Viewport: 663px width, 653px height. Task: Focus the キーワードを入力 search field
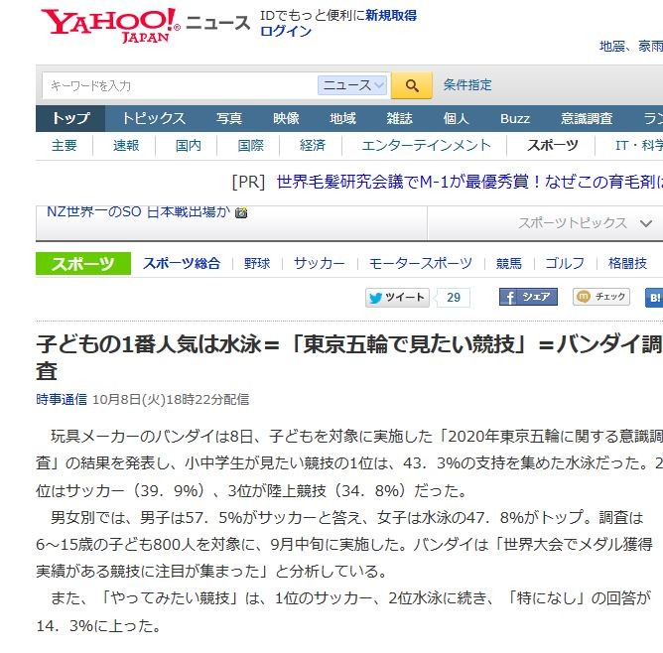180,85
